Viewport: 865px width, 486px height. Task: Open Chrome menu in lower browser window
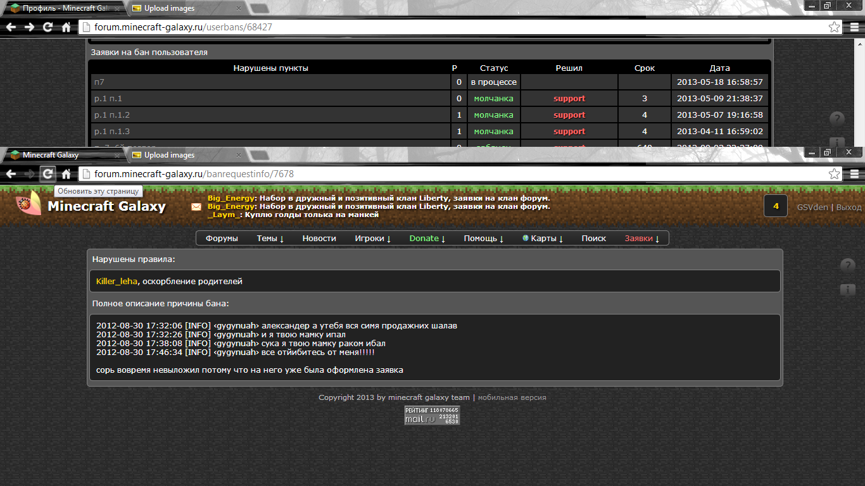point(854,173)
